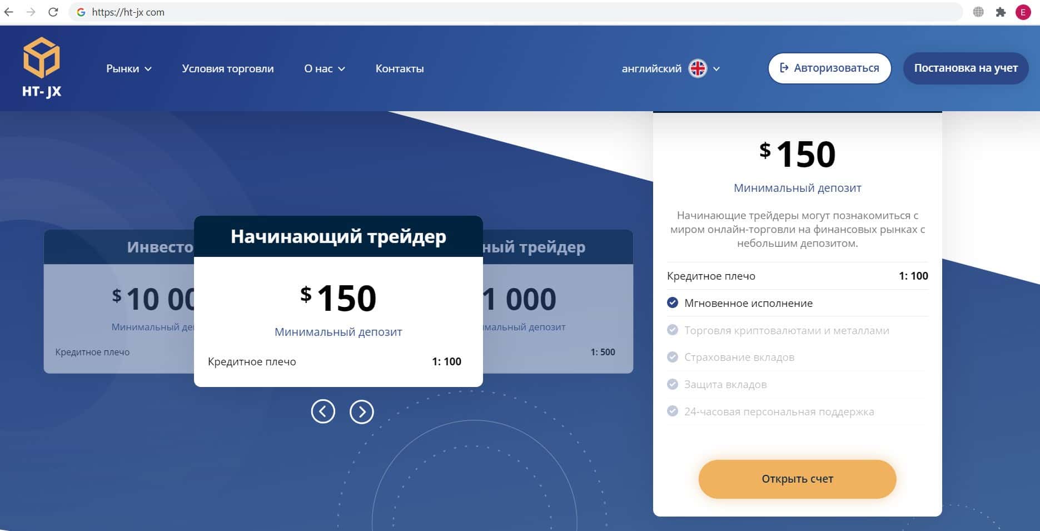1040x531 pixels.
Task: Click the Торговля криптовалютами и металлами text
Action: click(x=787, y=330)
